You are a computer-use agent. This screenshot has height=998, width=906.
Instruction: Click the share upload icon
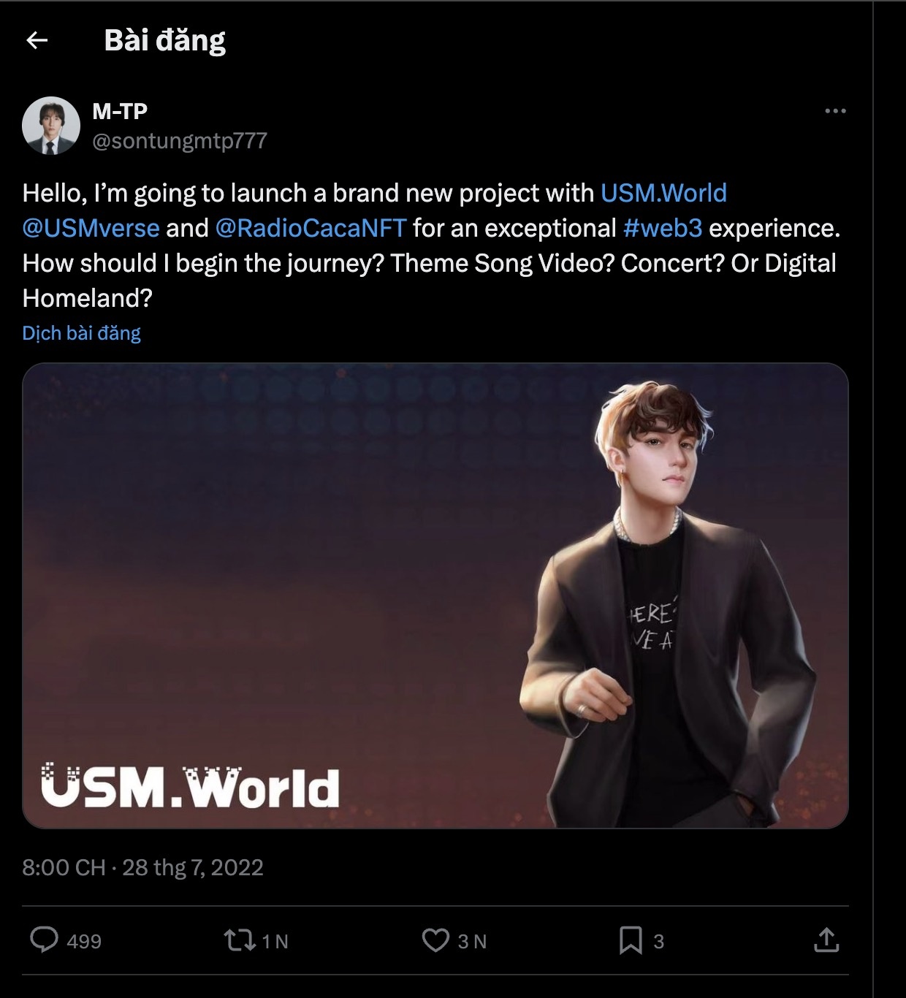(x=826, y=940)
